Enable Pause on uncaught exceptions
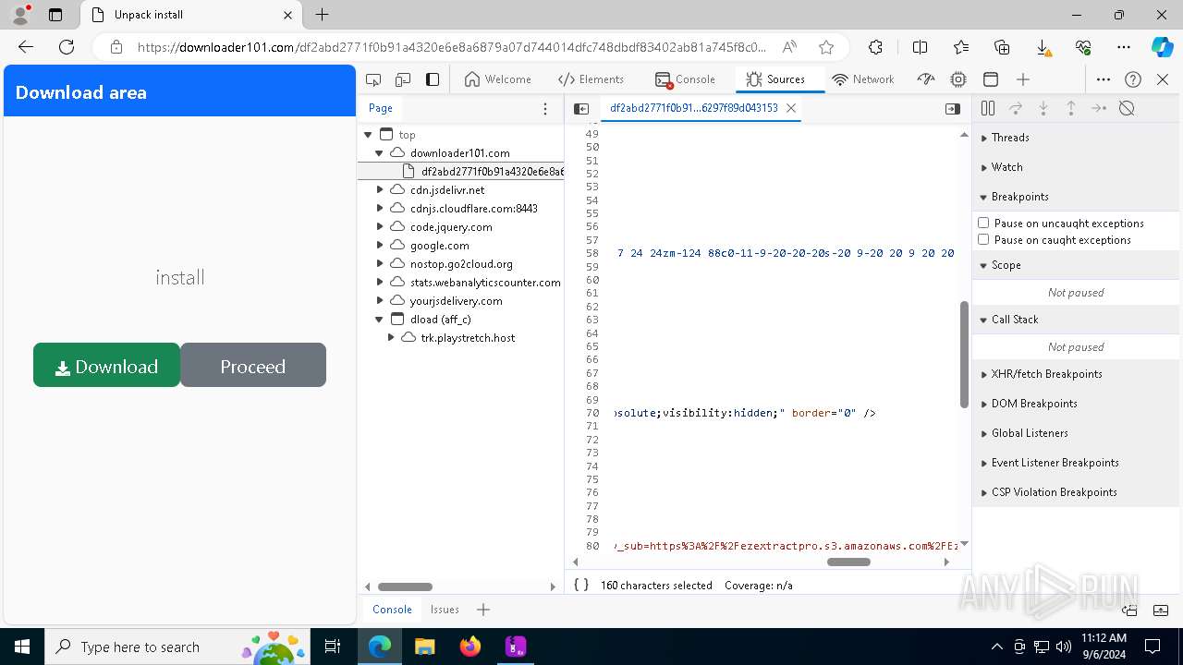The width and height of the screenshot is (1183, 665). pos(983,223)
